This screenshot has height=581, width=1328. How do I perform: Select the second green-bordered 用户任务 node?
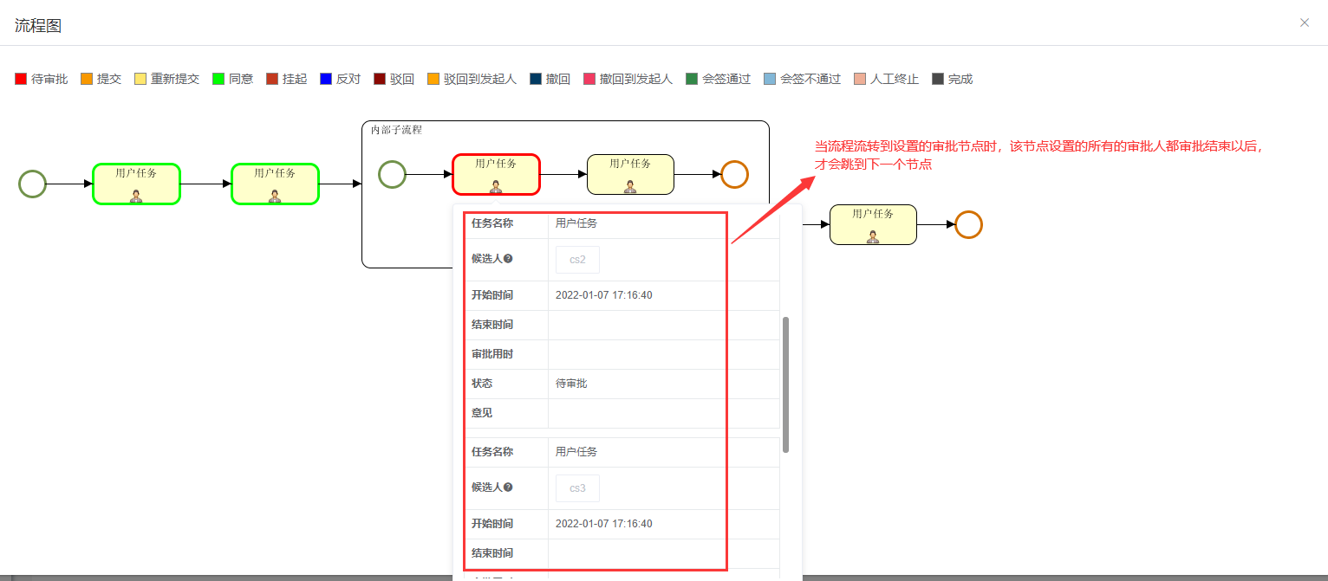(275, 184)
